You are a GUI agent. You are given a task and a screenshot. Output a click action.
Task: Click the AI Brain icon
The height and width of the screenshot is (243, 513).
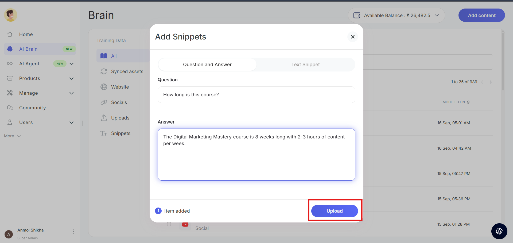[10, 49]
